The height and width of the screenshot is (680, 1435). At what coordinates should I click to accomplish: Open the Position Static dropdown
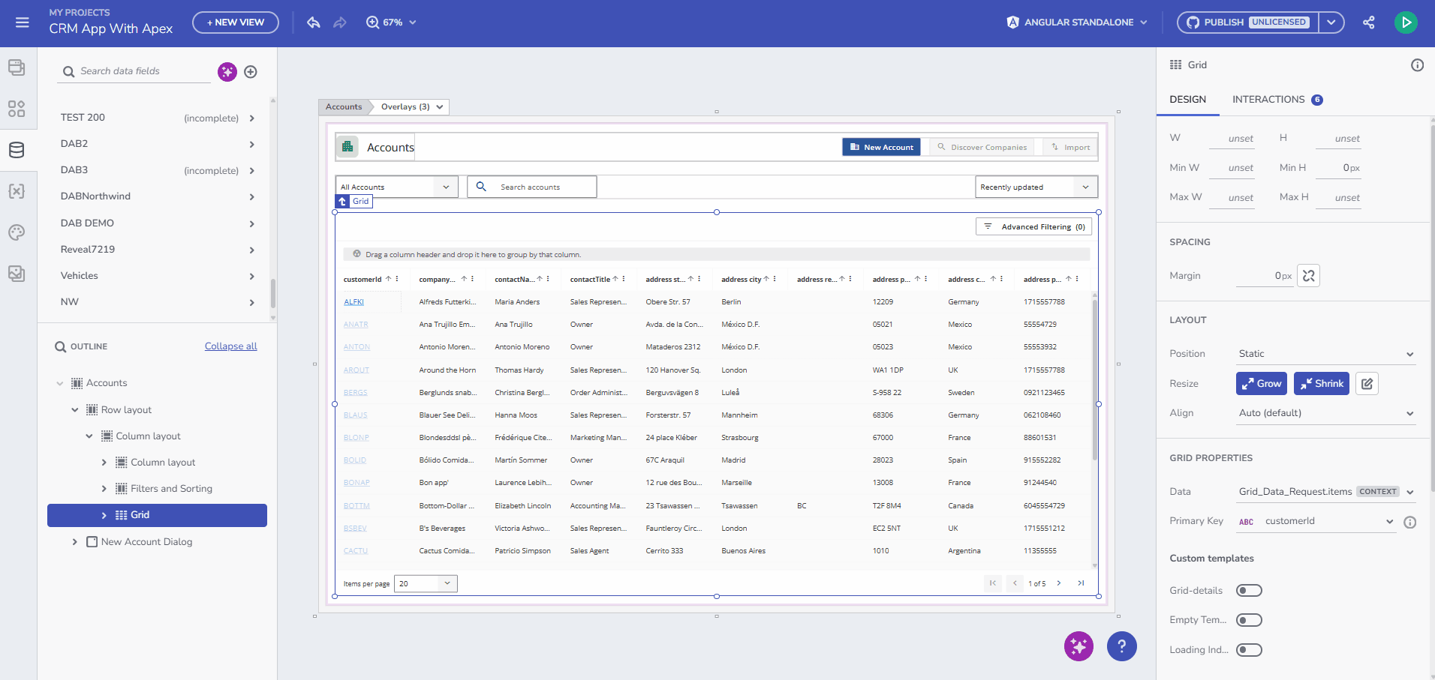click(x=1325, y=354)
